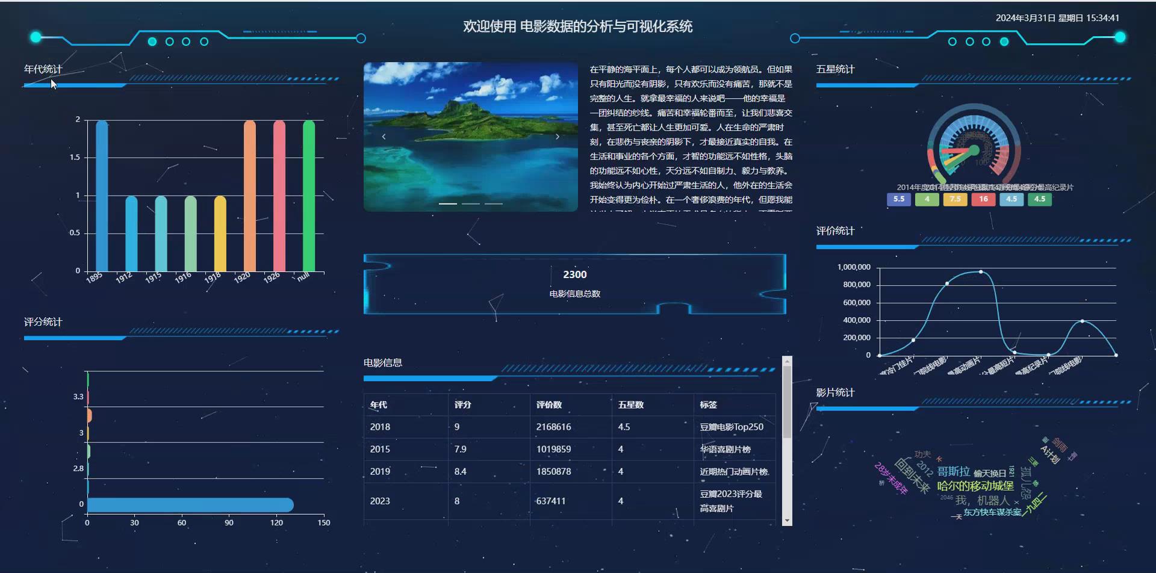Image resolution: width=1156 pixels, height=573 pixels.
Task: Select the orange 1920 bar
Action: coord(250,196)
